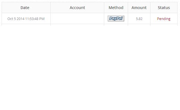Click the blank white area below the table
The width and height of the screenshot is (180, 110).
90,68
